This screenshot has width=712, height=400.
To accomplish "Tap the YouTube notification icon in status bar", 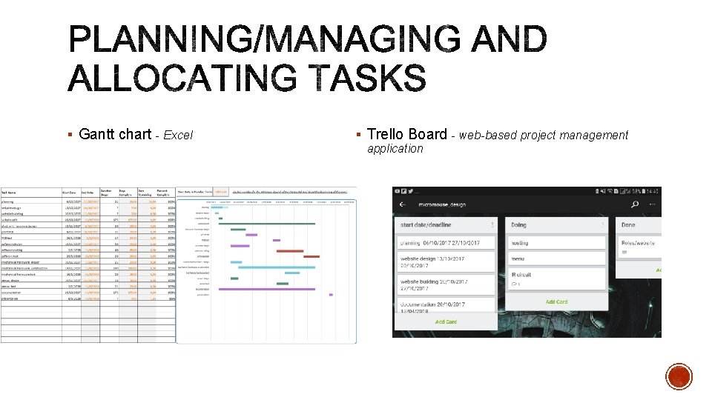I will tap(398, 191).
